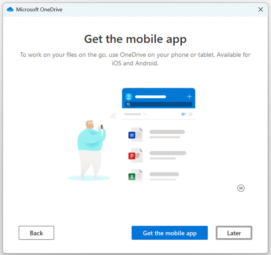
Task: Click the magnifier search icon in illustration
Action: click(128, 104)
